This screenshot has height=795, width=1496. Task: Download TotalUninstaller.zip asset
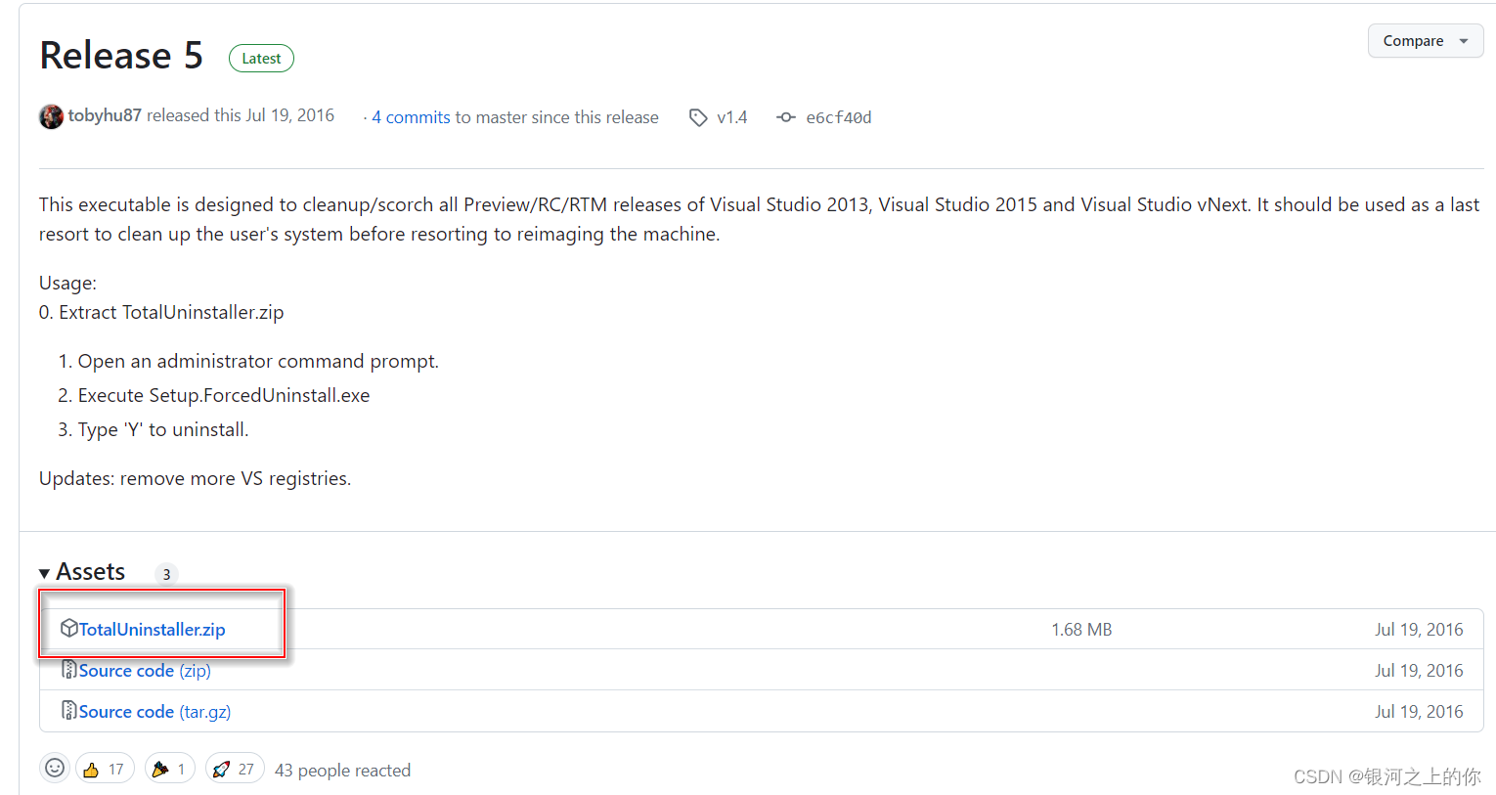[x=152, y=630]
